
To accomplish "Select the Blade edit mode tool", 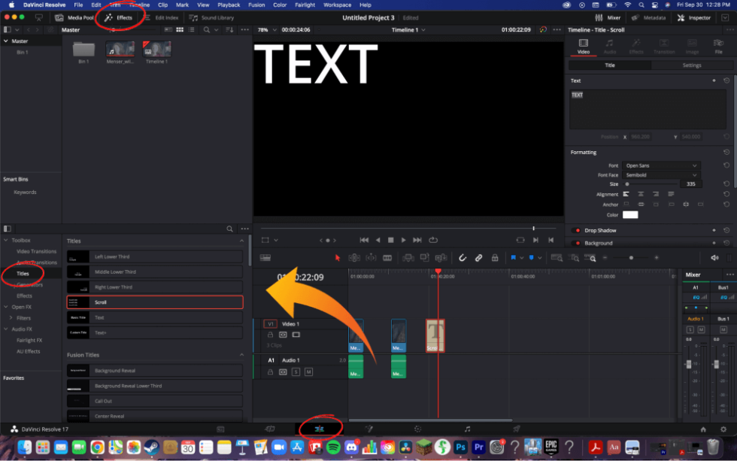I will 387,257.
